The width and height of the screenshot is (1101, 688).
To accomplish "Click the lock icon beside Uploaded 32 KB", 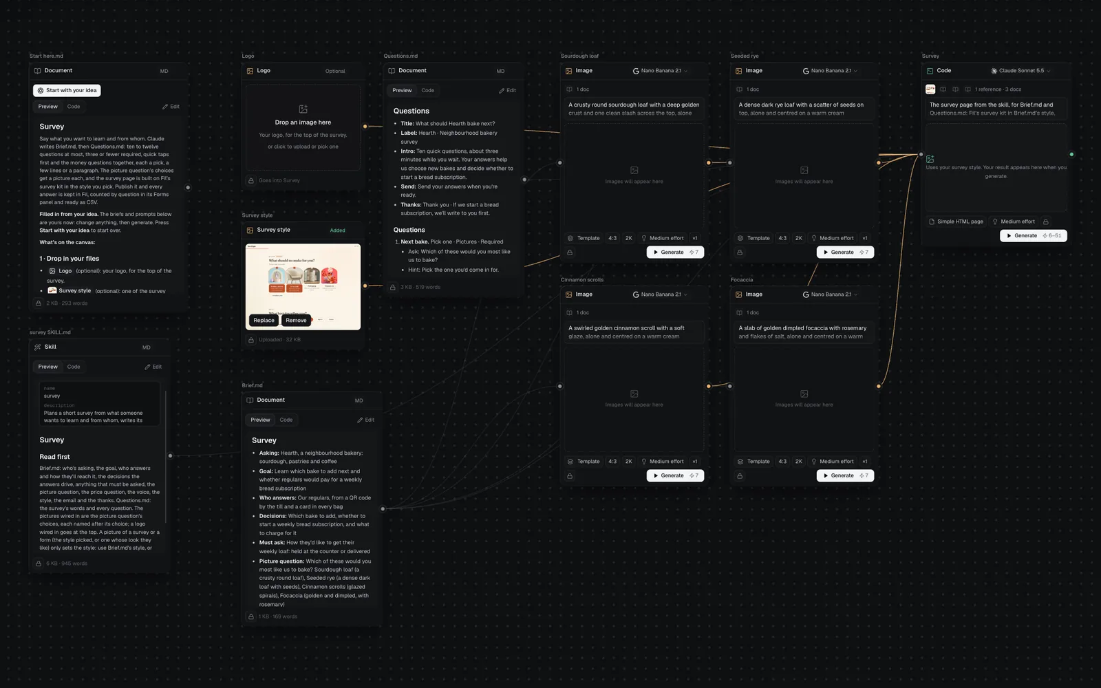I will (251, 339).
